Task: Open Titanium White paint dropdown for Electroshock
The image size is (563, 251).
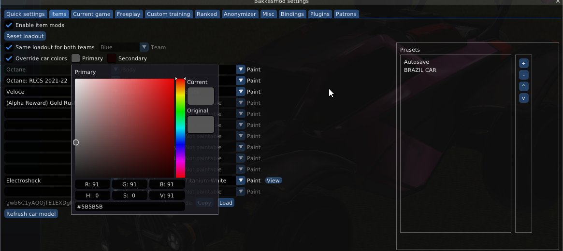Action: click(241, 181)
